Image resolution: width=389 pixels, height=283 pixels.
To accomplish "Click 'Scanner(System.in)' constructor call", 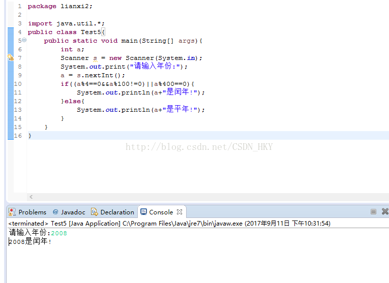I will pos(162,58).
